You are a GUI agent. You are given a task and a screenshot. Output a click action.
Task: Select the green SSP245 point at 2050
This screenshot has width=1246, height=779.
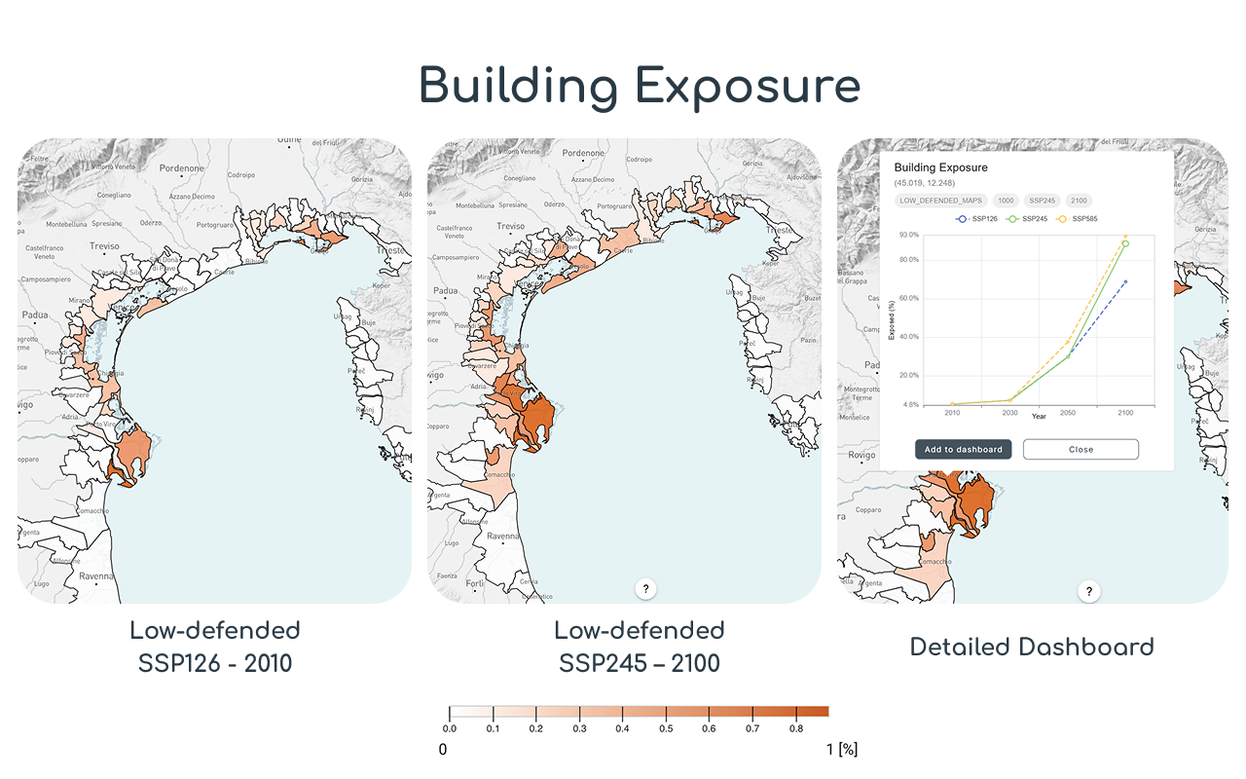(1068, 355)
